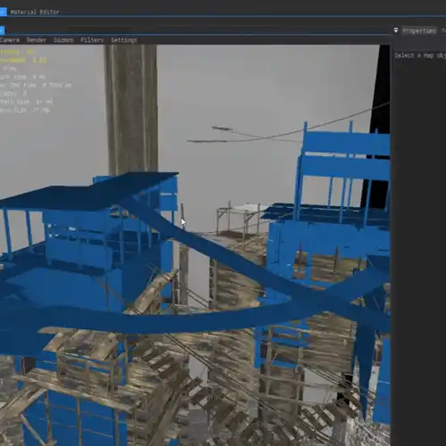Select the cut-off tab right of Properties
This screenshot has width=446, height=446.
coord(443,30)
